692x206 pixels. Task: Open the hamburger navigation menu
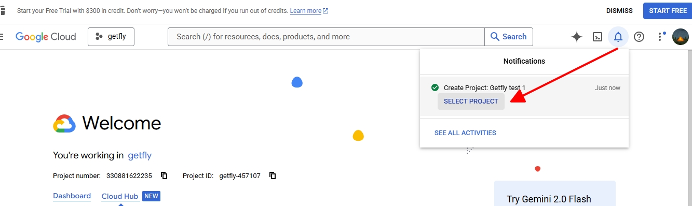pyautogui.click(x=2, y=37)
